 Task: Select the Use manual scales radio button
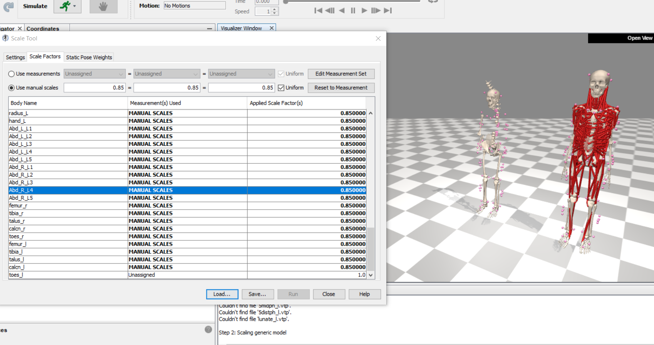click(x=12, y=88)
